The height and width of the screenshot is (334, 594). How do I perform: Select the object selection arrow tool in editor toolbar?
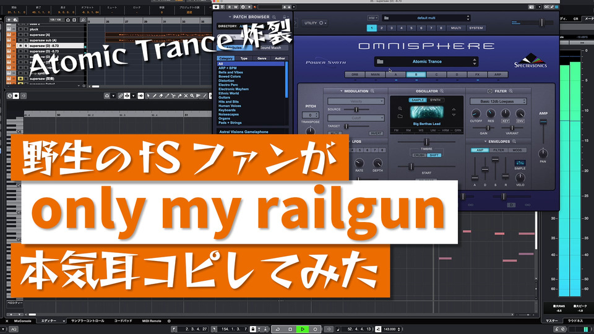click(x=148, y=96)
